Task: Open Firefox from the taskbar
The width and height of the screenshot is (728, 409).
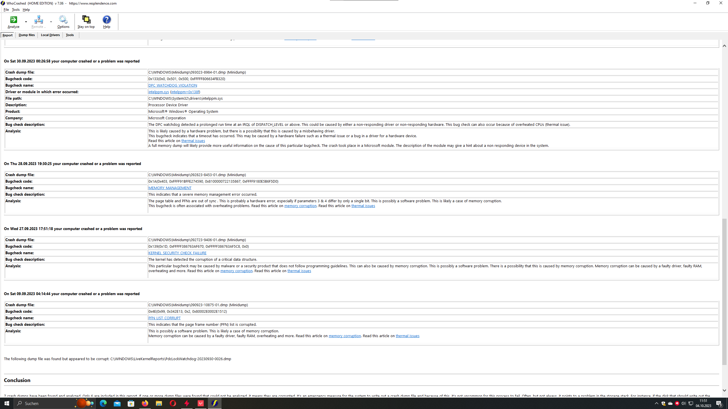Action: [x=145, y=403]
